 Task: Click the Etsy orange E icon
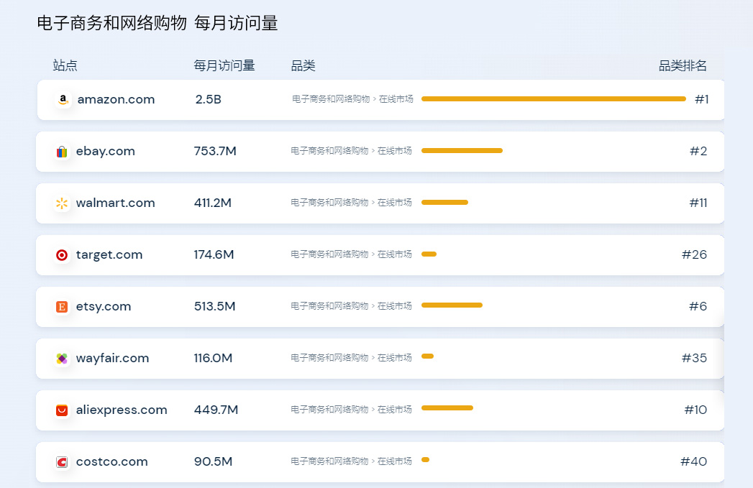click(62, 307)
